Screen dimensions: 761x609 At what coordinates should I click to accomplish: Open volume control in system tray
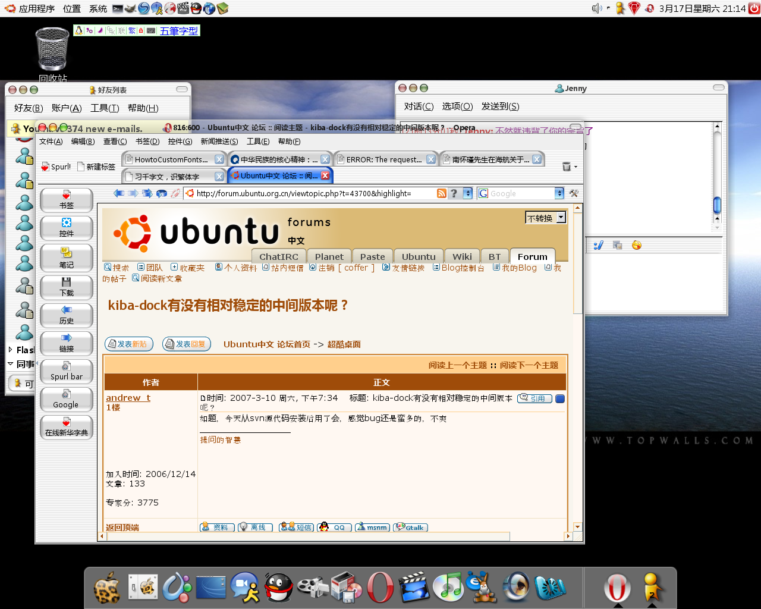coord(597,8)
